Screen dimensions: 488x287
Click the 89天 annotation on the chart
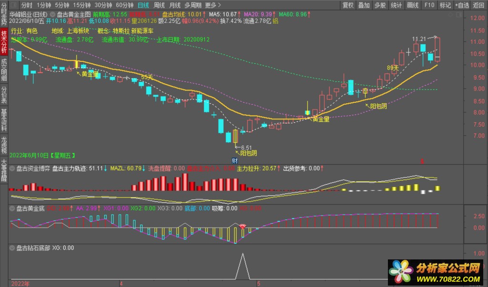pyautogui.click(x=393, y=68)
